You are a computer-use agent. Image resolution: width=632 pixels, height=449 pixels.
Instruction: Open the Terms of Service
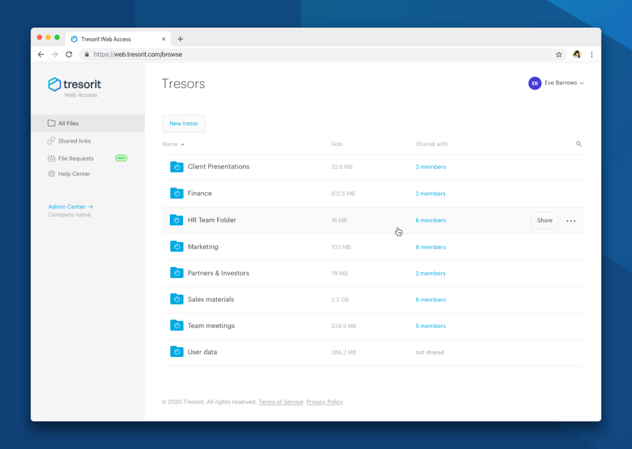[x=280, y=402]
